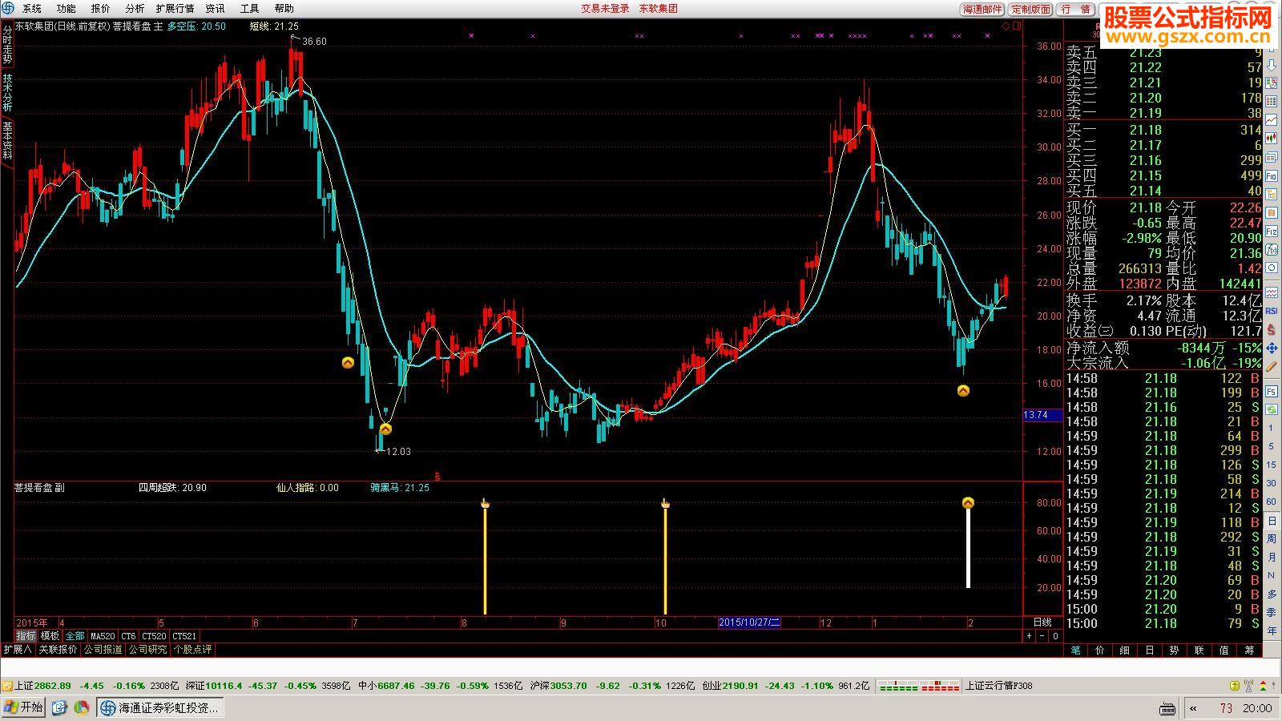Open the 功能 menu
Image resolution: width=1282 pixels, height=721 pixels.
pyautogui.click(x=67, y=9)
